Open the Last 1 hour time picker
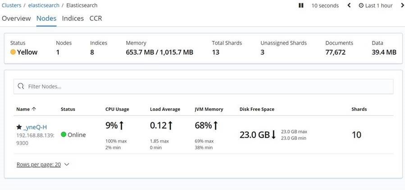405x190 pixels. (376, 5)
